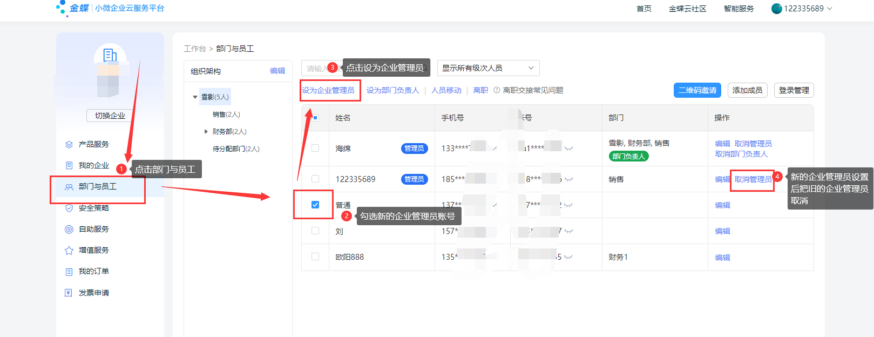The width and height of the screenshot is (874, 337).
Task: Open 智能服务 in the top navigation
Action: (x=739, y=9)
